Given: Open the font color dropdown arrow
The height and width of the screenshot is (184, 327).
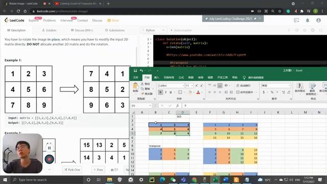Looking at the screenshot, I should click(x=202, y=92).
